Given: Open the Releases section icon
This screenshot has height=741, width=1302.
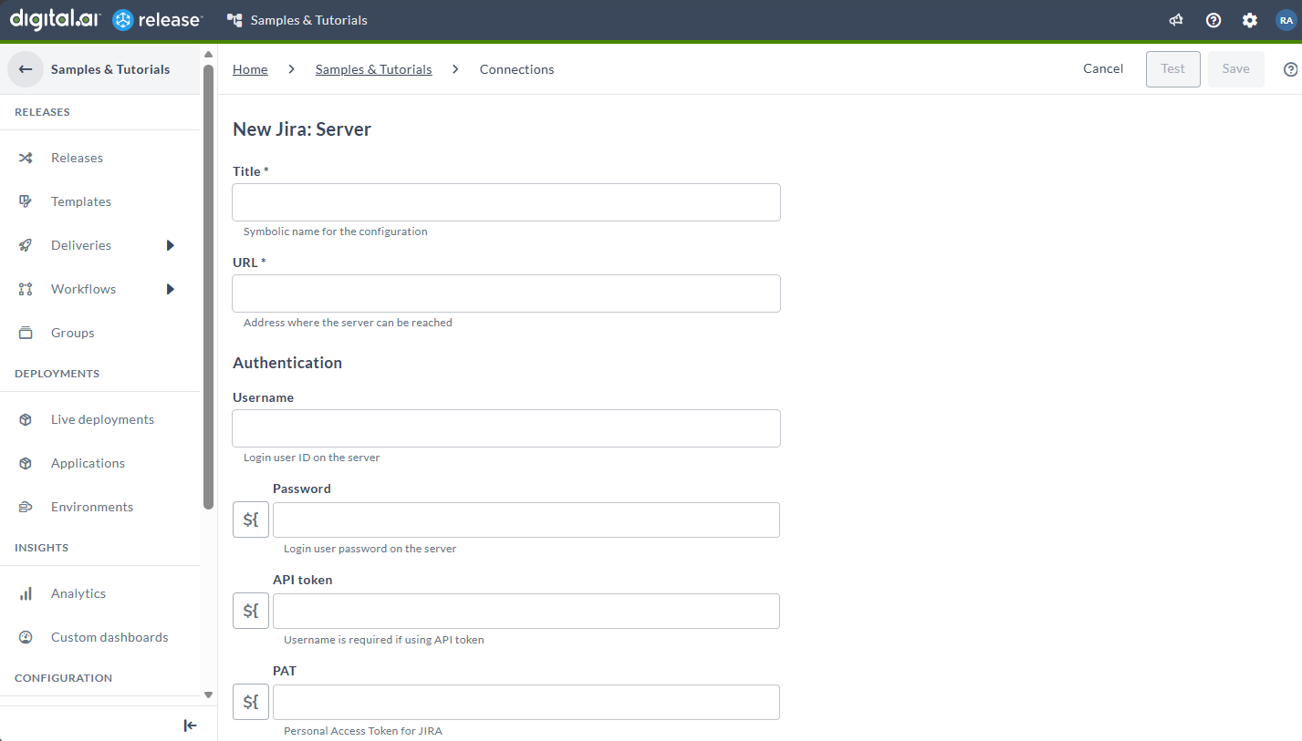Looking at the screenshot, I should click(25, 157).
